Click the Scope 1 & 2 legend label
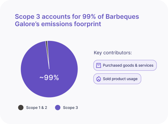This screenshot has width=168, height=124. point(36,108)
